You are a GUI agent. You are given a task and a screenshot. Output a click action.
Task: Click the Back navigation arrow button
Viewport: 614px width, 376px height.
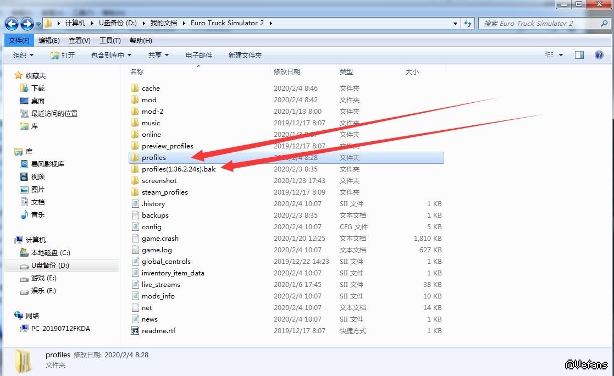pyautogui.click(x=12, y=24)
